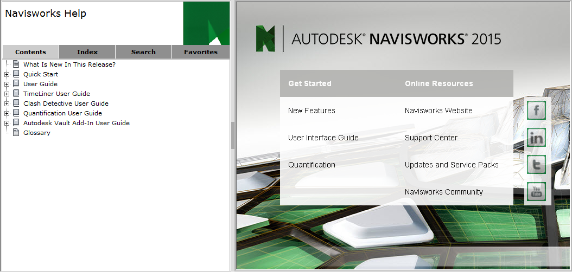Click the page icon beside What Is New
572x272 pixels.
coord(16,64)
